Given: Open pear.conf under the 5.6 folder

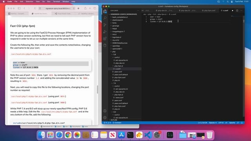Looking at the screenshot, I should (x=118, y=72).
